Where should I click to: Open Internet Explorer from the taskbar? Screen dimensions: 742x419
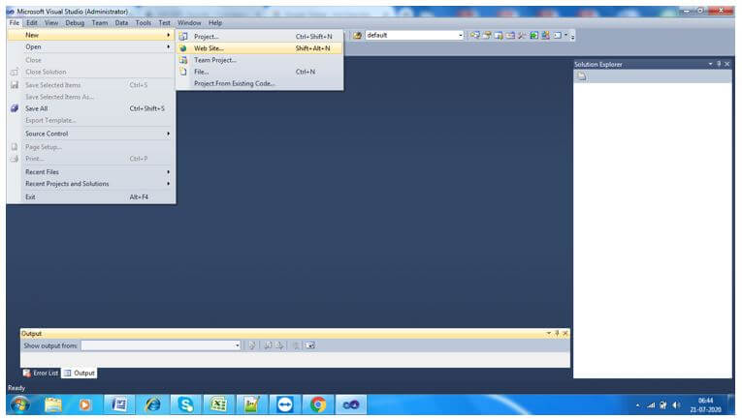[x=152, y=404]
